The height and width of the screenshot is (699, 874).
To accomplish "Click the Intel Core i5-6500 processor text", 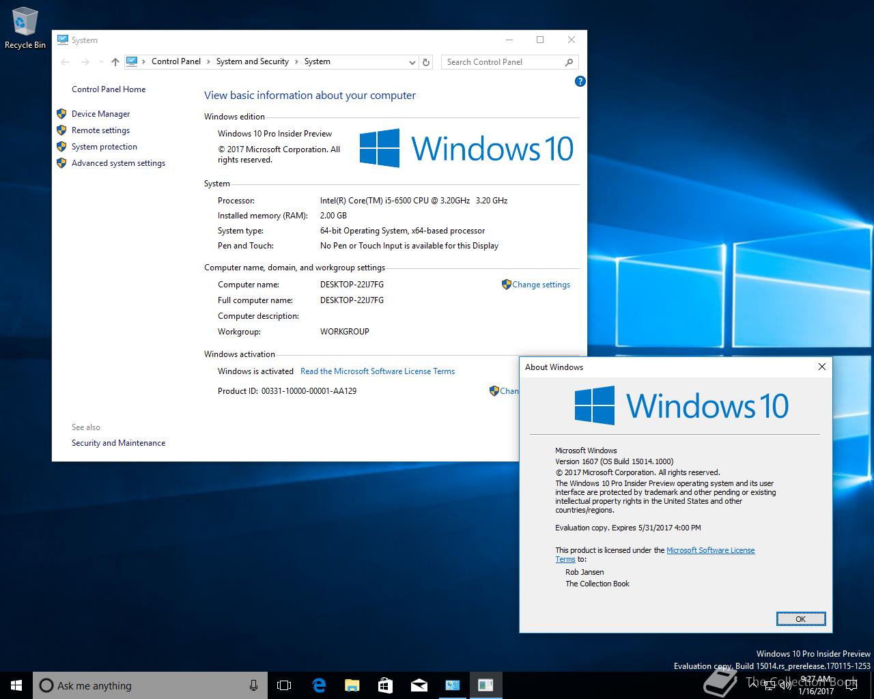I will [x=414, y=201].
